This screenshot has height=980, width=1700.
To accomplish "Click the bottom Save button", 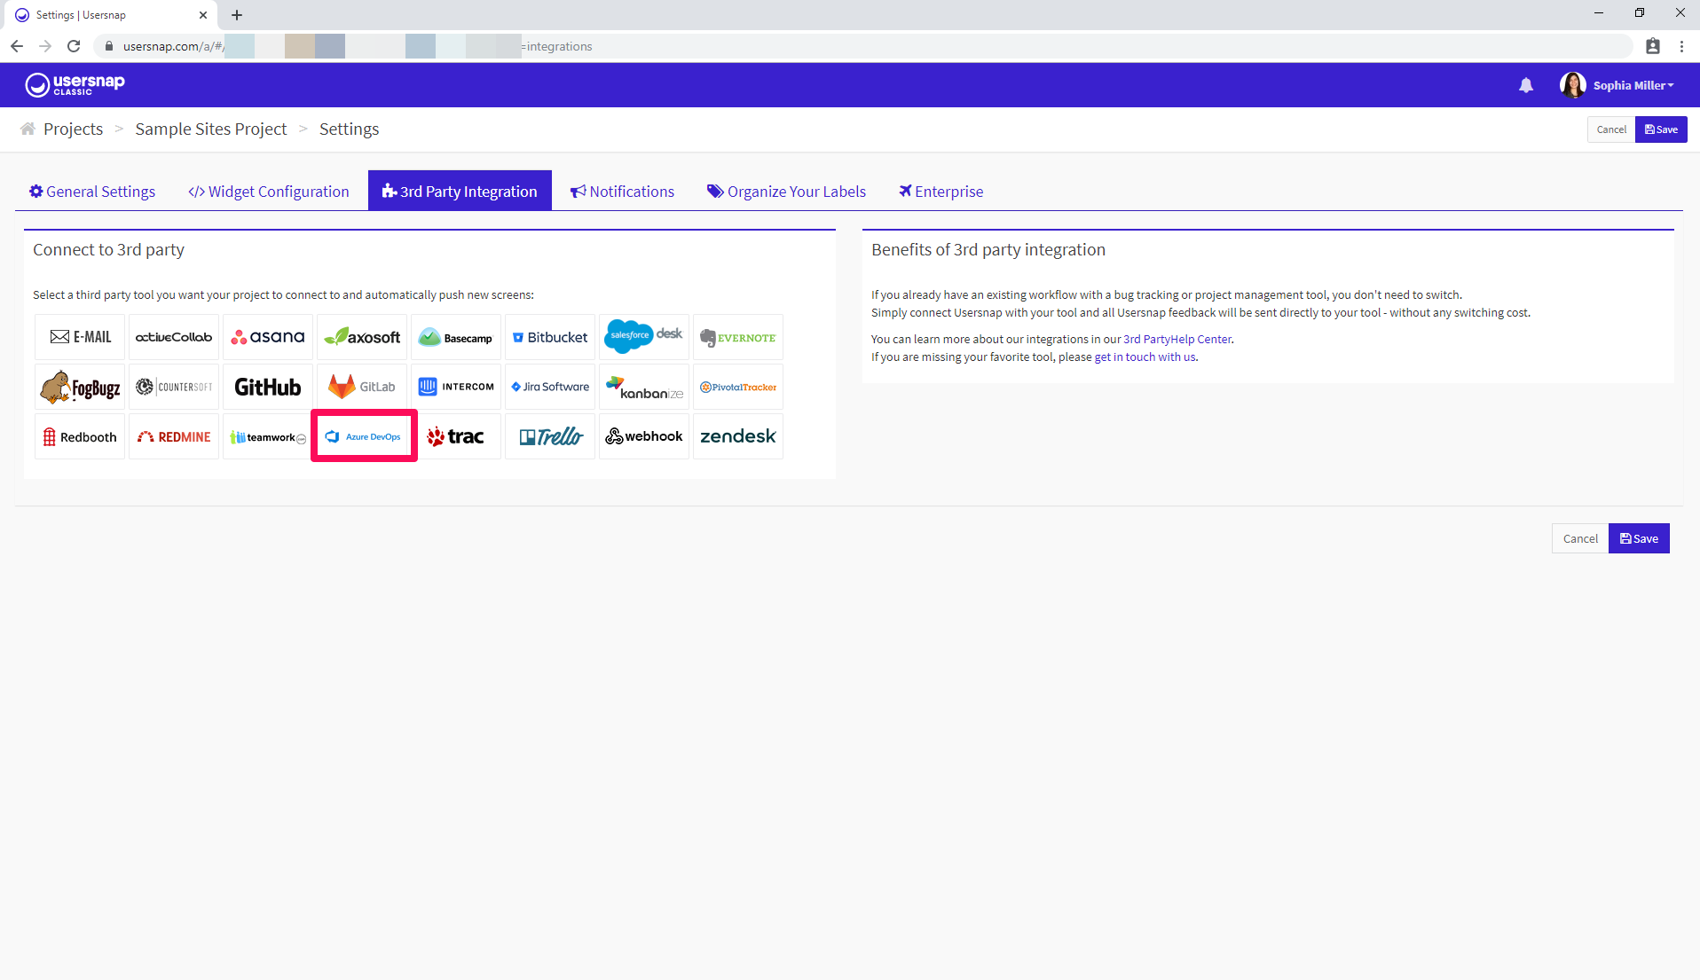I will (x=1639, y=538).
